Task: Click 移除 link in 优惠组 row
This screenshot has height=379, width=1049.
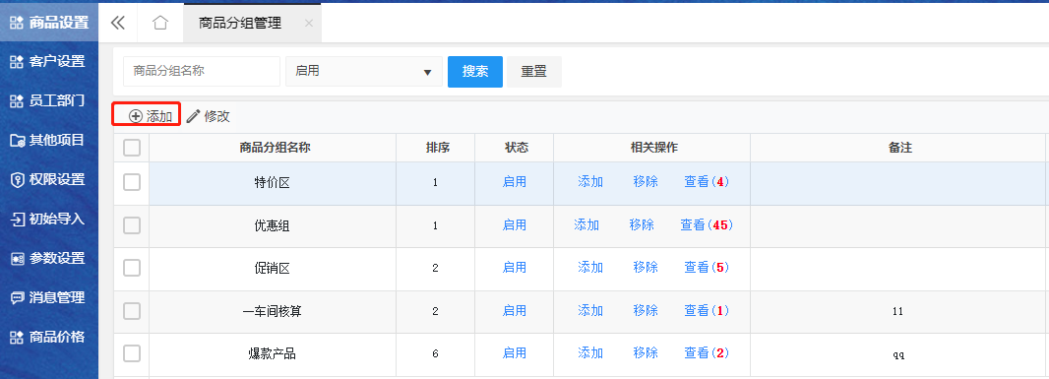Action: [x=642, y=225]
